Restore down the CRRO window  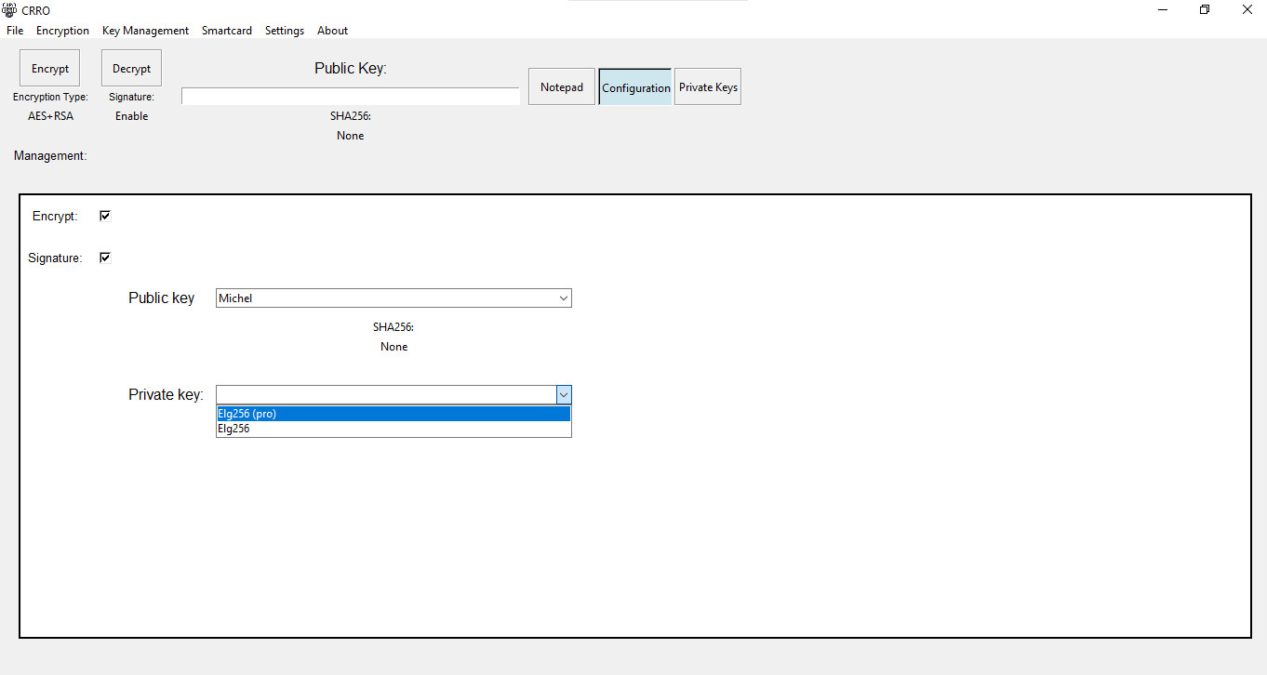point(1205,9)
